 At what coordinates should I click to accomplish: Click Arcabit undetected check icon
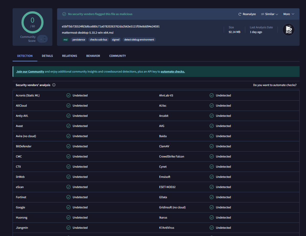coord(211,116)
